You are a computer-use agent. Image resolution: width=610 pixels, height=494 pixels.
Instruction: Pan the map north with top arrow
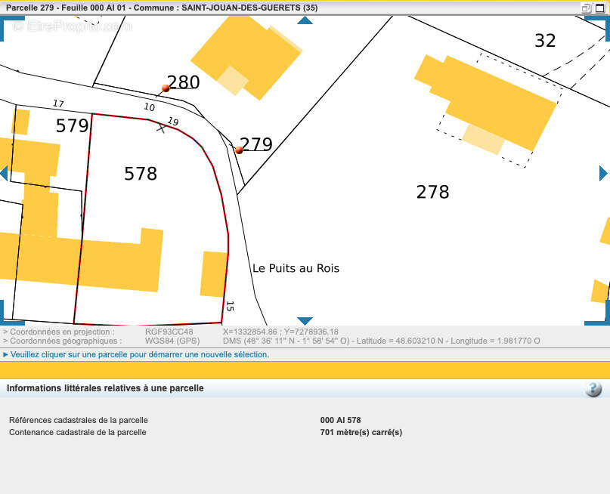pyautogui.click(x=305, y=20)
